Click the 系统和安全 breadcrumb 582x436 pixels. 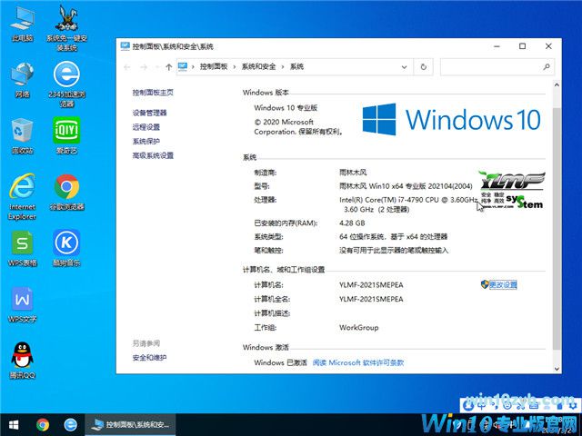point(258,66)
